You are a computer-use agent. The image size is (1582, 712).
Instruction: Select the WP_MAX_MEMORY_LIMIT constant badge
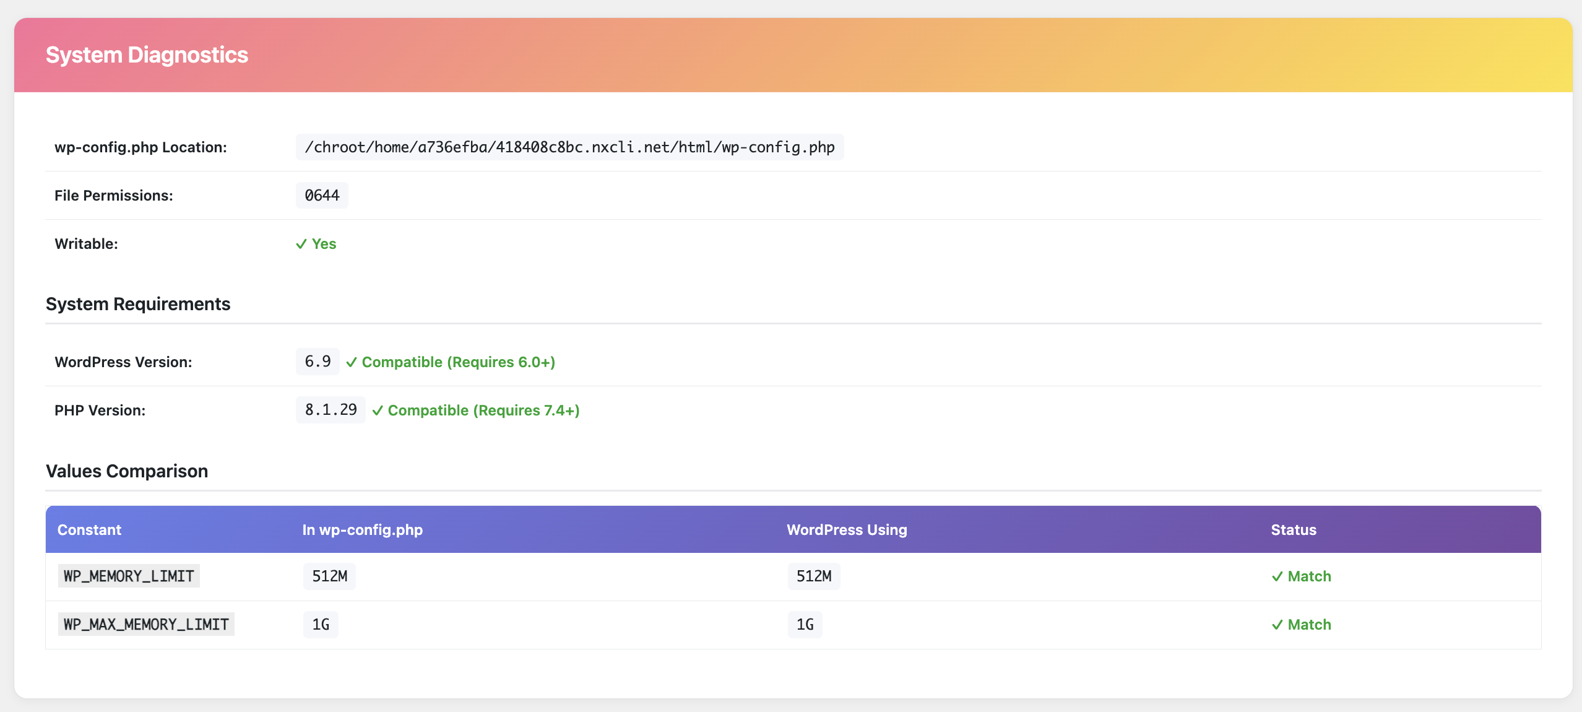146,625
